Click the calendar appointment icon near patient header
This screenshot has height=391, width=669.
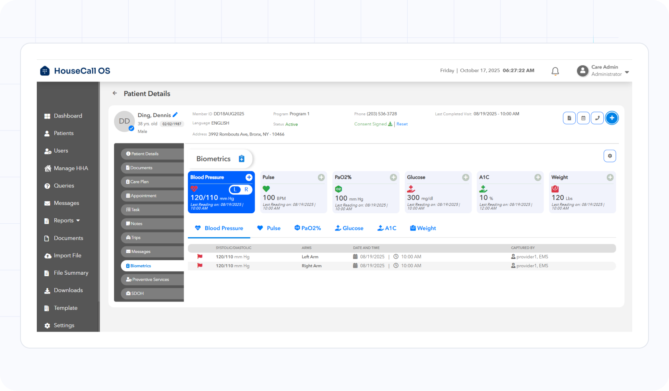(x=583, y=118)
